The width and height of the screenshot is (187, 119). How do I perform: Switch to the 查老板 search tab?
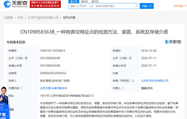point(84,1)
